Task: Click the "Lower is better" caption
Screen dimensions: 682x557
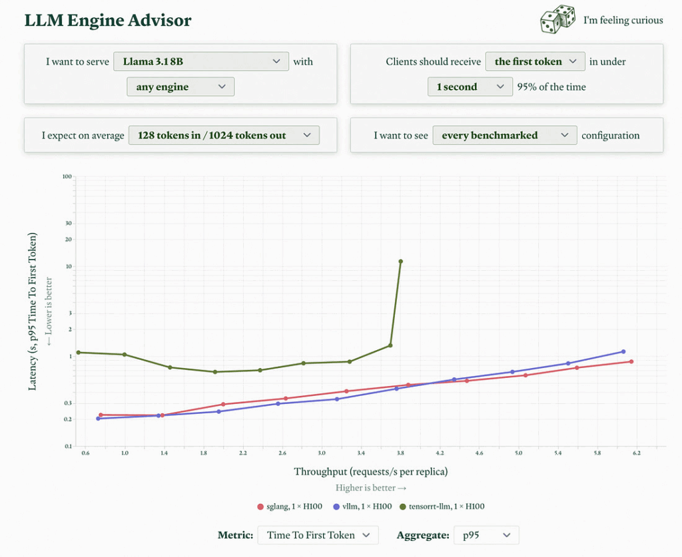Action: pyautogui.click(x=49, y=311)
